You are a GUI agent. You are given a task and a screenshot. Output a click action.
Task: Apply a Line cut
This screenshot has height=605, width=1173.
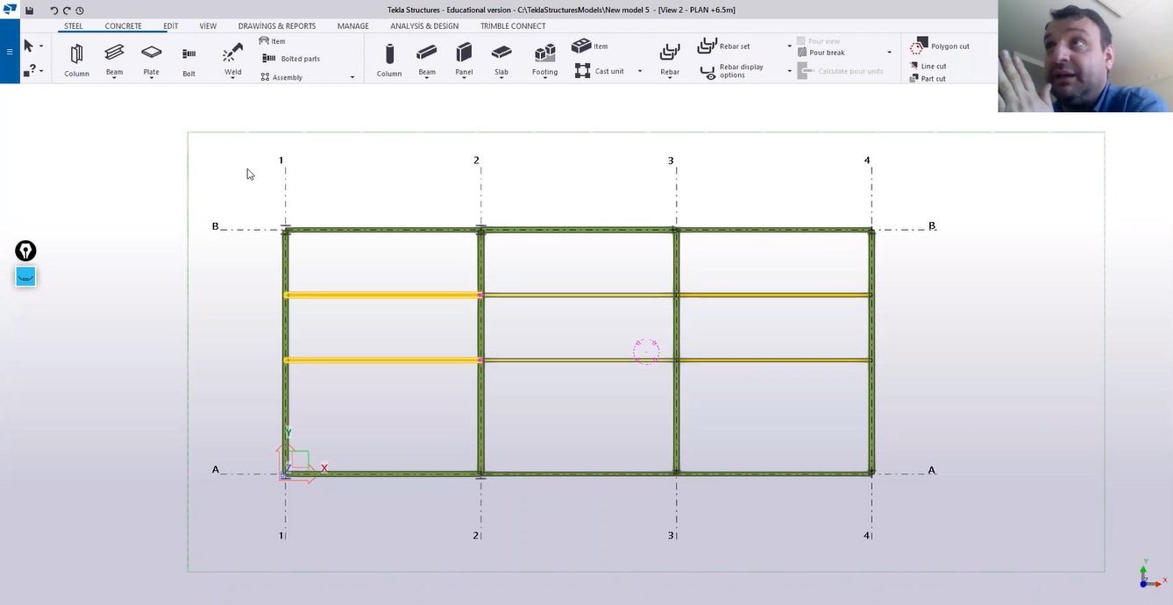[x=928, y=66]
